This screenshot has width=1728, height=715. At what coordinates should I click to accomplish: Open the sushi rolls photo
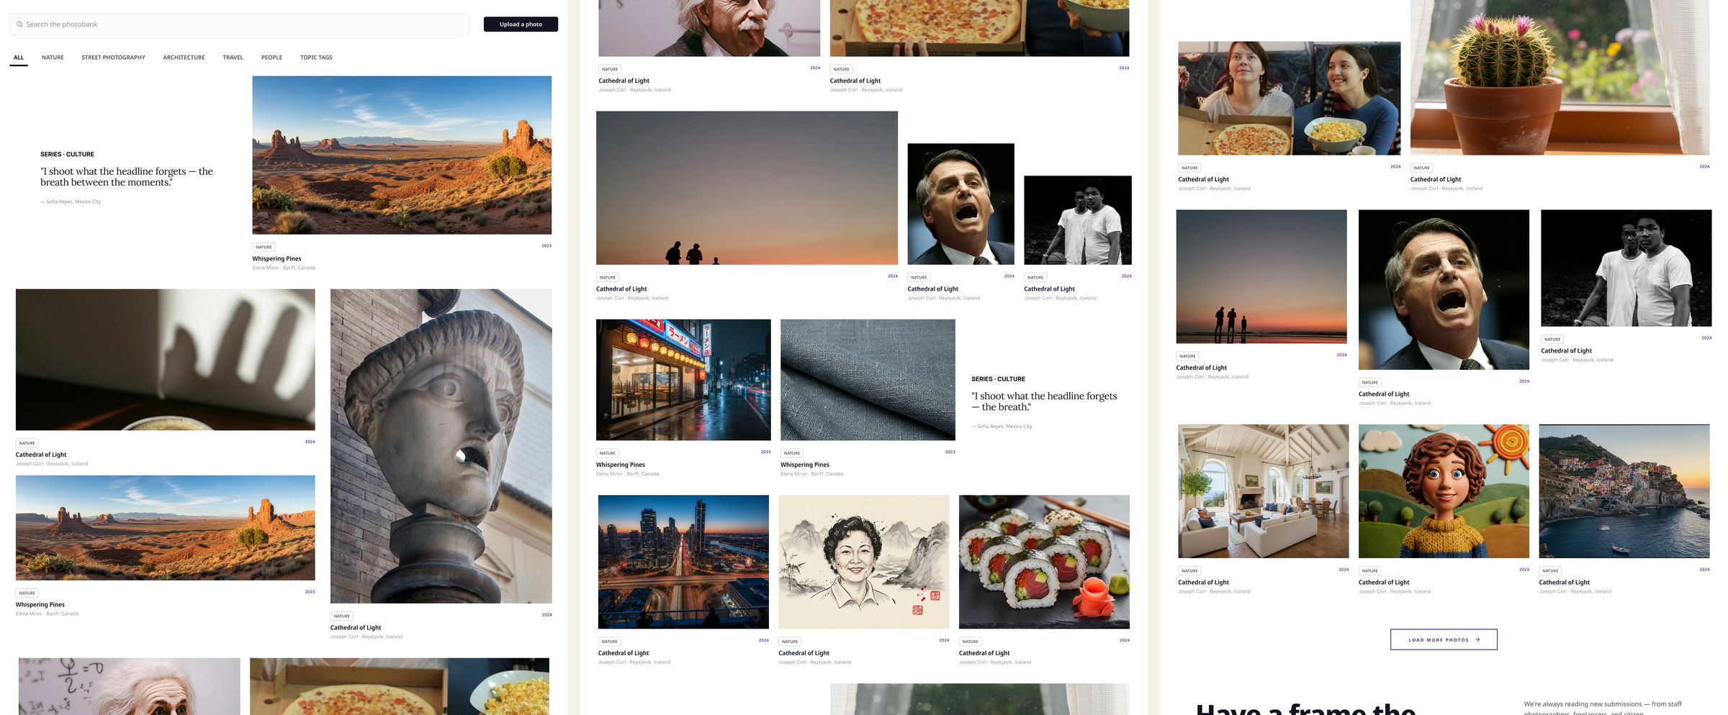(1044, 562)
